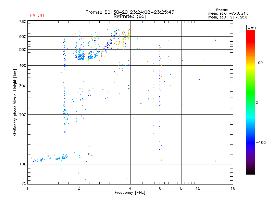This screenshot has height=205, width=274.
Task: Click the x-axis label '16'
Action: pos(233,188)
